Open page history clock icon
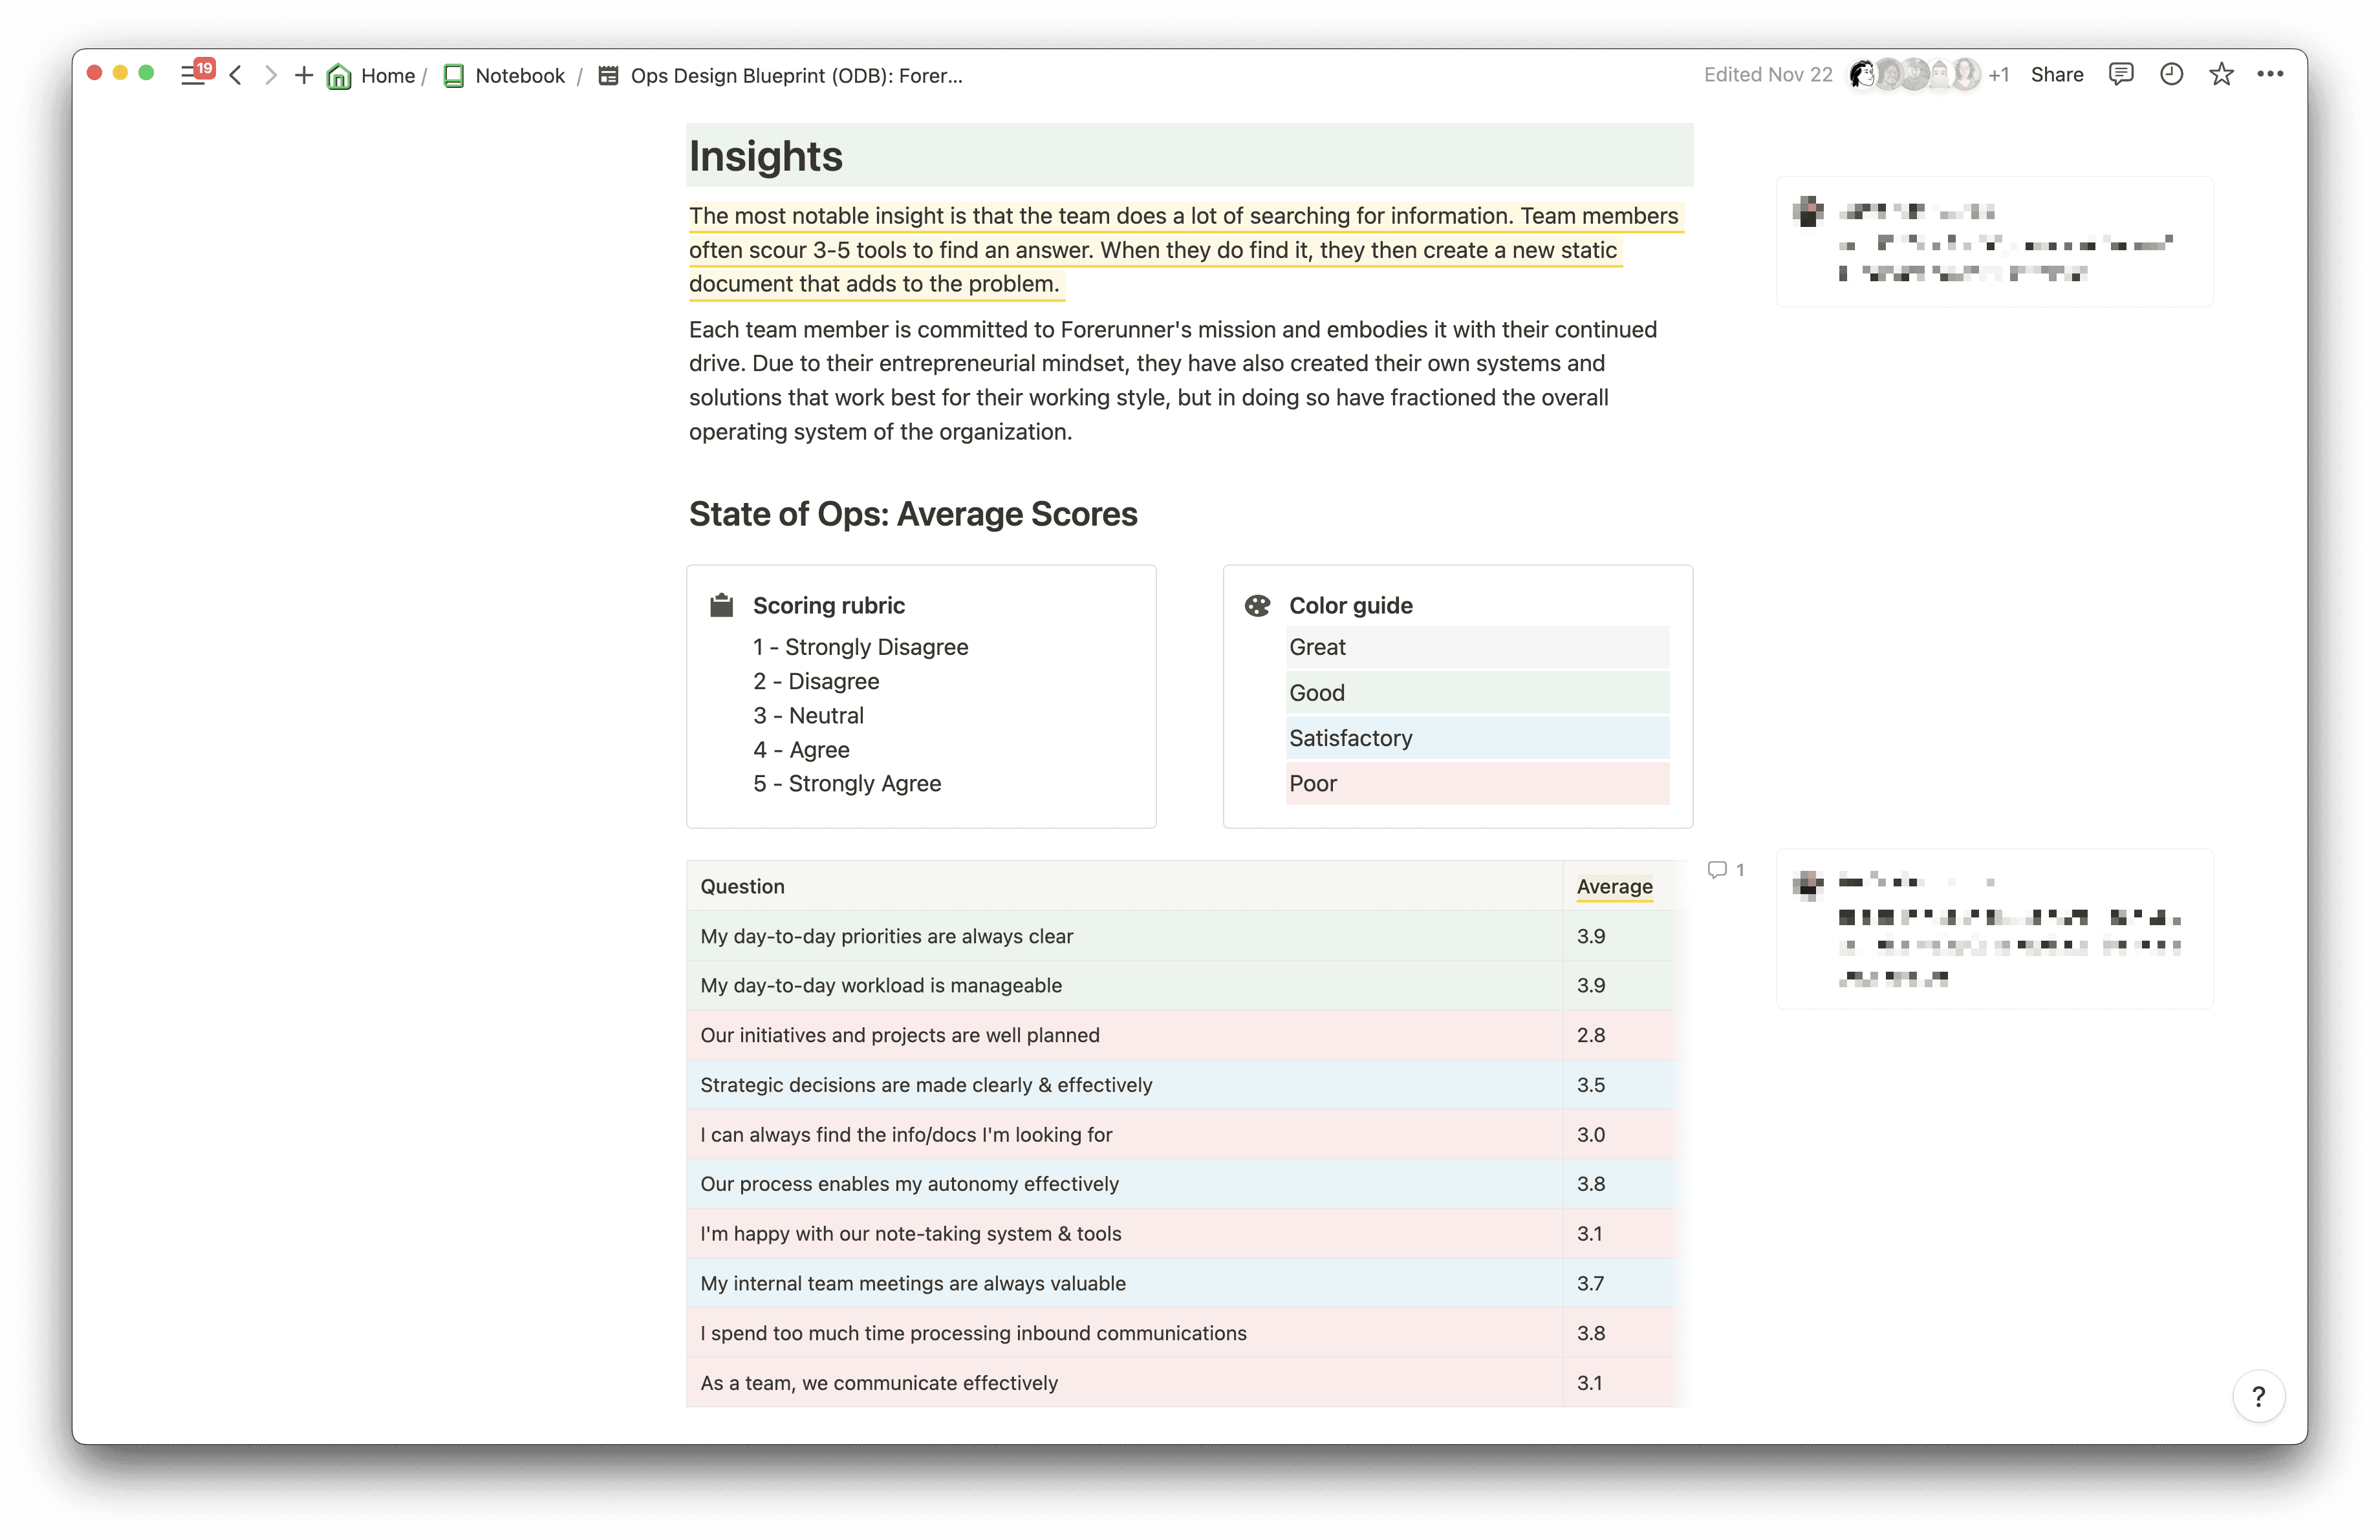2380x1540 pixels. [x=2171, y=75]
